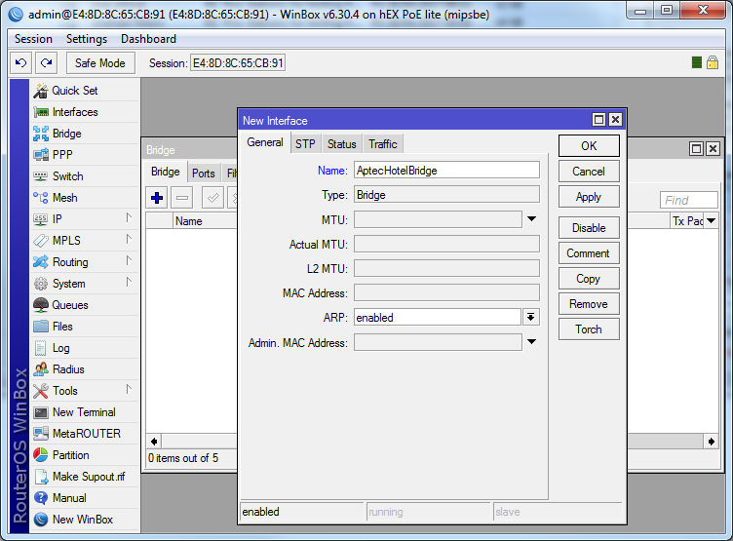
Task: Open Queues icon in sidebar
Action: click(41, 305)
